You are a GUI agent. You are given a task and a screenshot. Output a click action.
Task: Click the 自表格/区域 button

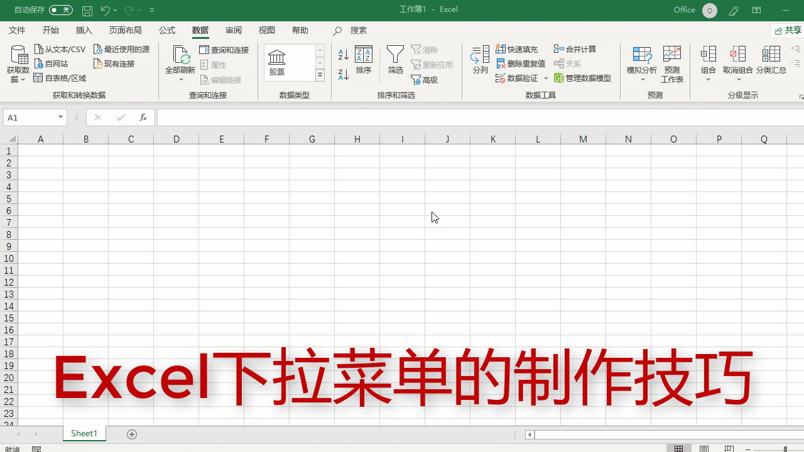click(x=60, y=78)
